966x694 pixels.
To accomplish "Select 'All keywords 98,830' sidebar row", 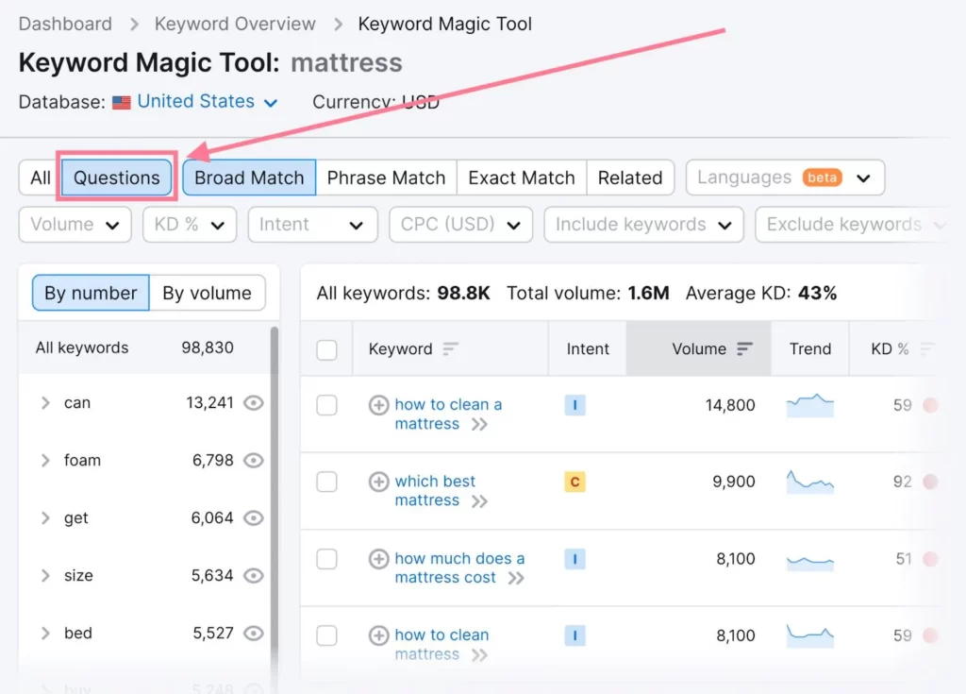I will click(x=144, y=347).
